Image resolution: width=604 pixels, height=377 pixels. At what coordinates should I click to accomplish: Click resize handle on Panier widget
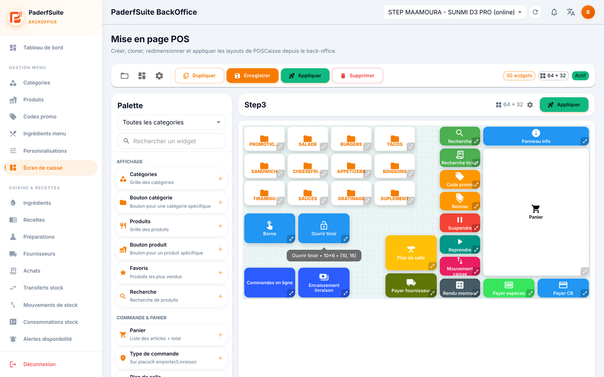(x=585, y=271)
